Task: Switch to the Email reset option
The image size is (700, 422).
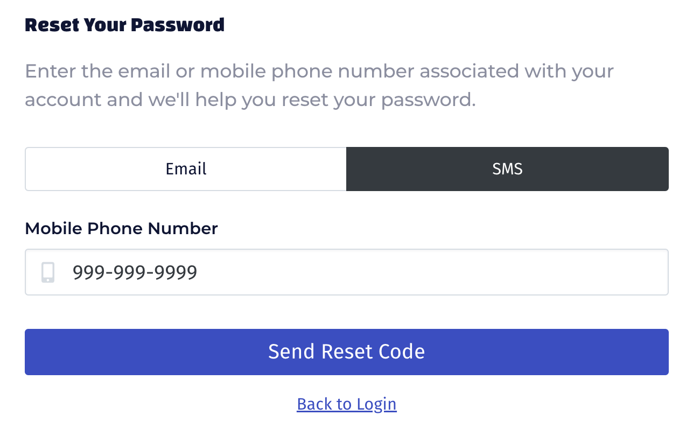Action: pyautogui.click(x=186, y=169)
